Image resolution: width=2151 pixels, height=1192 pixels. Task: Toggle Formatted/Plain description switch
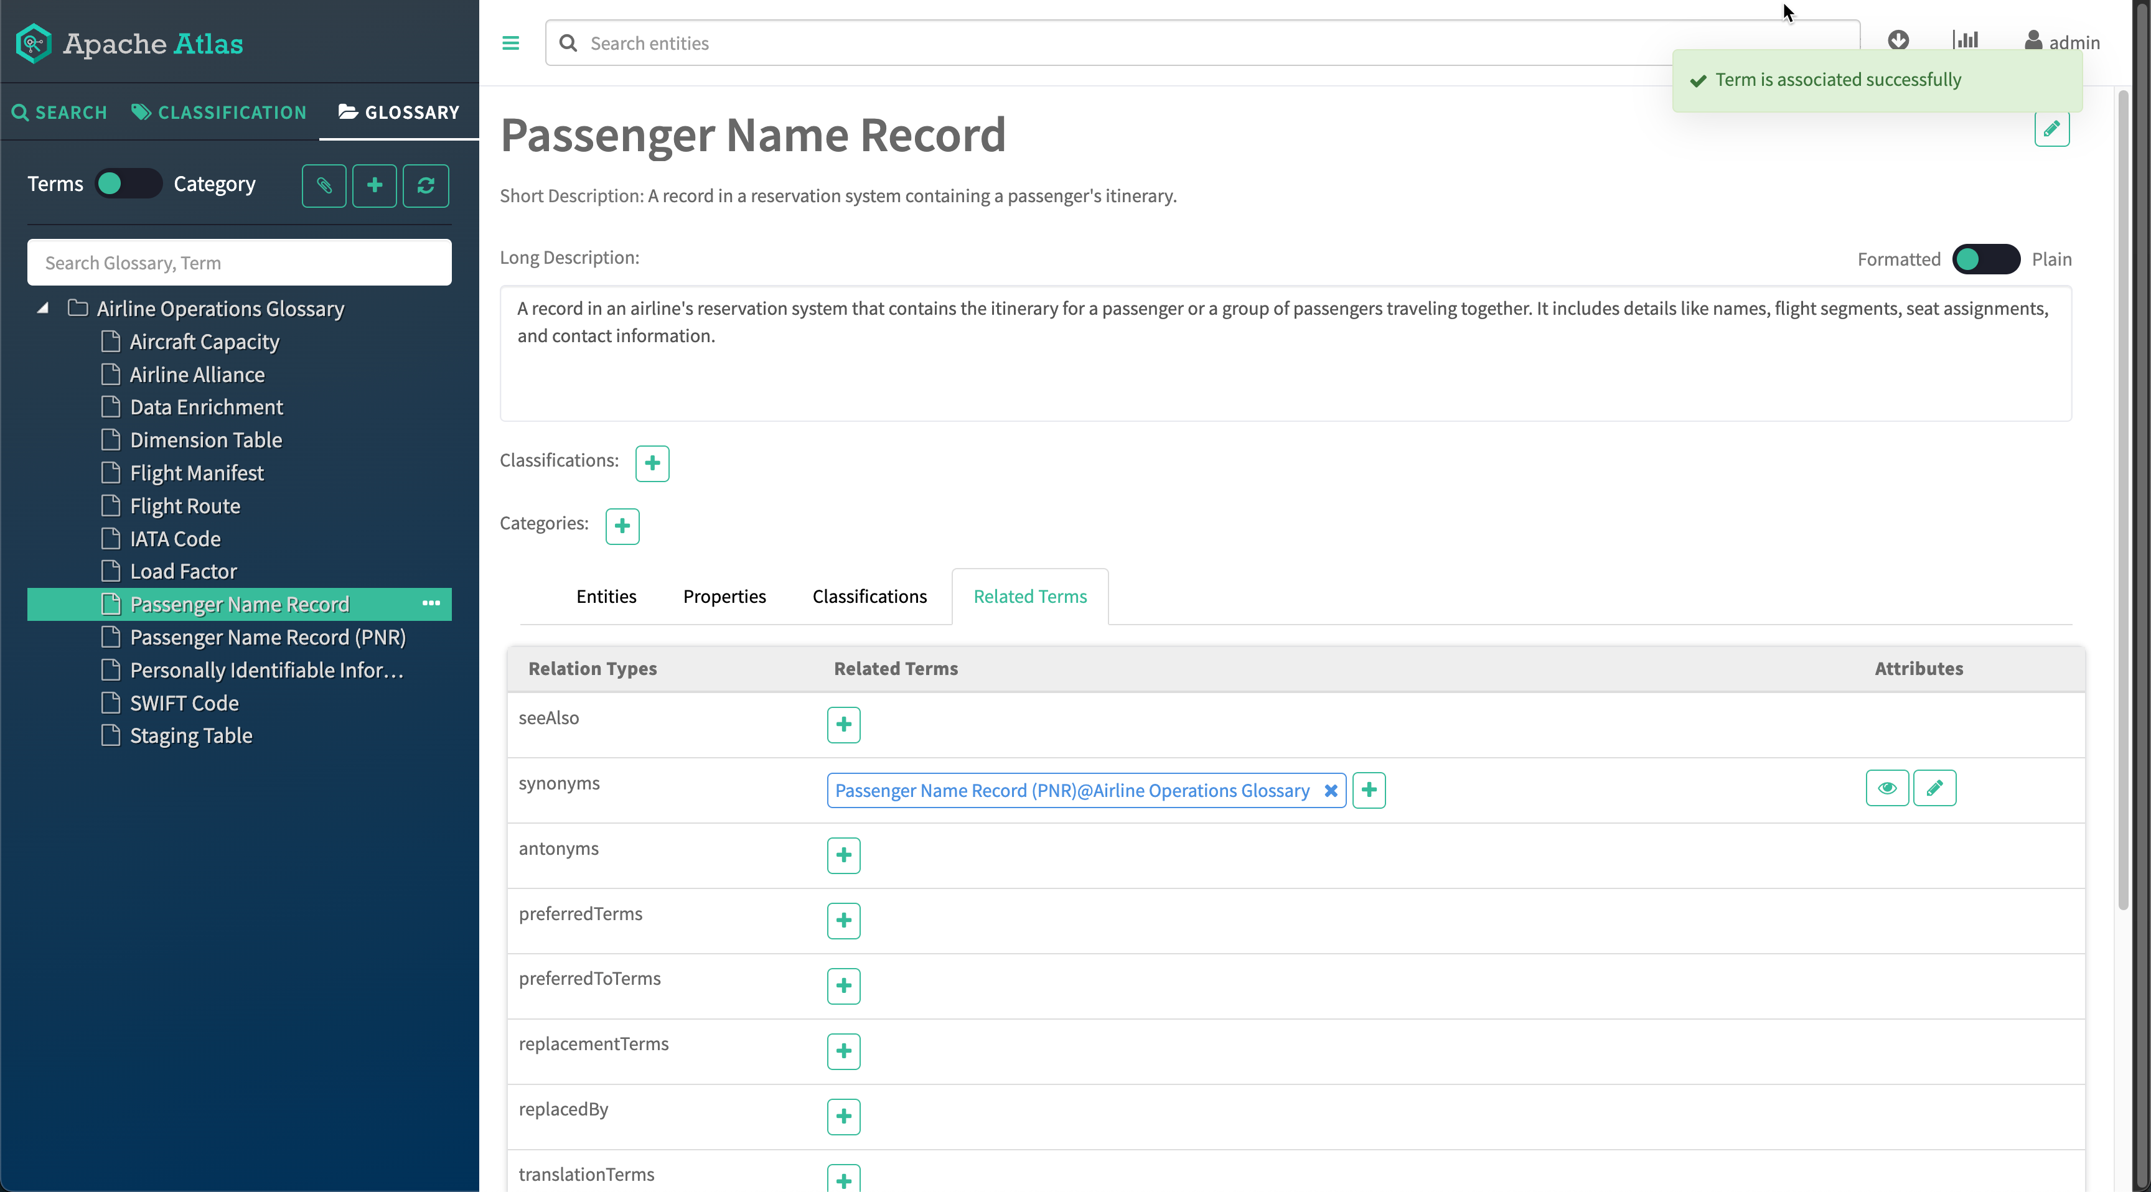click(1985, 259)
